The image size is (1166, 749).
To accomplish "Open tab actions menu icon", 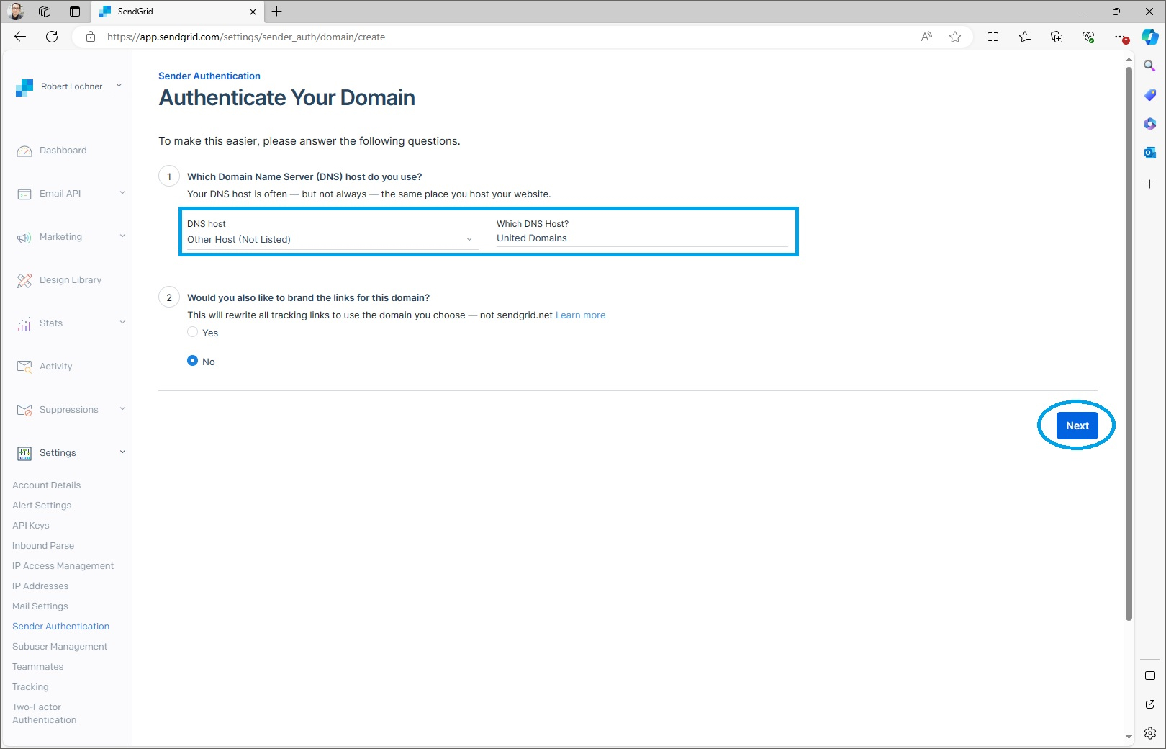I will [x=75, y=12].
